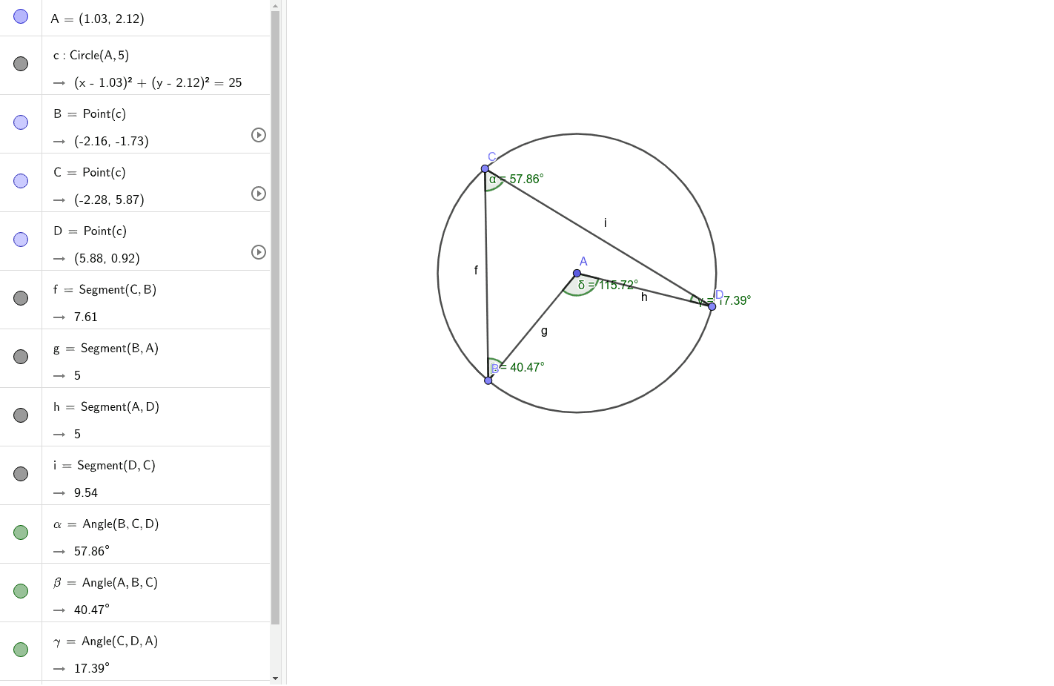
Task: Select center point A in the graphics view
Action: pos(577,274)
